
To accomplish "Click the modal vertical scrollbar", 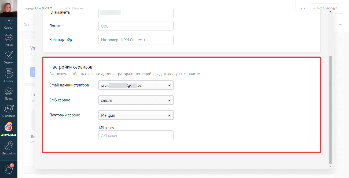I will (x=330, y=110).
